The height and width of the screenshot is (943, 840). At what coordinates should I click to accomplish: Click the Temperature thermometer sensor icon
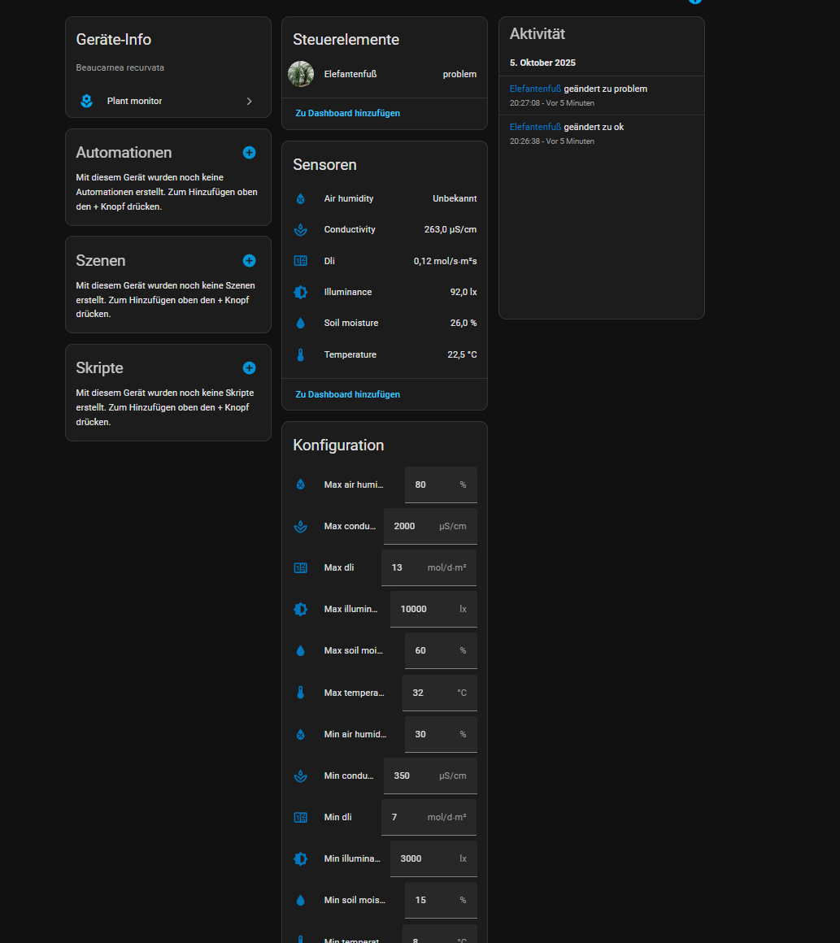pos(300,355)
